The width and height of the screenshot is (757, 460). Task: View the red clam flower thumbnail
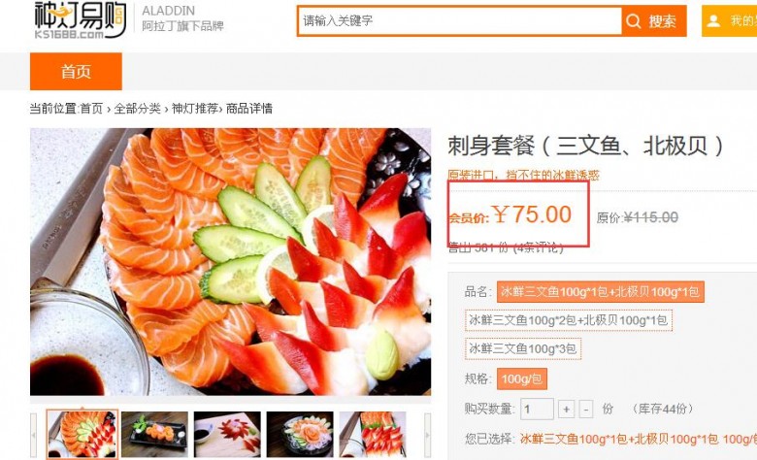click(227, 435)
